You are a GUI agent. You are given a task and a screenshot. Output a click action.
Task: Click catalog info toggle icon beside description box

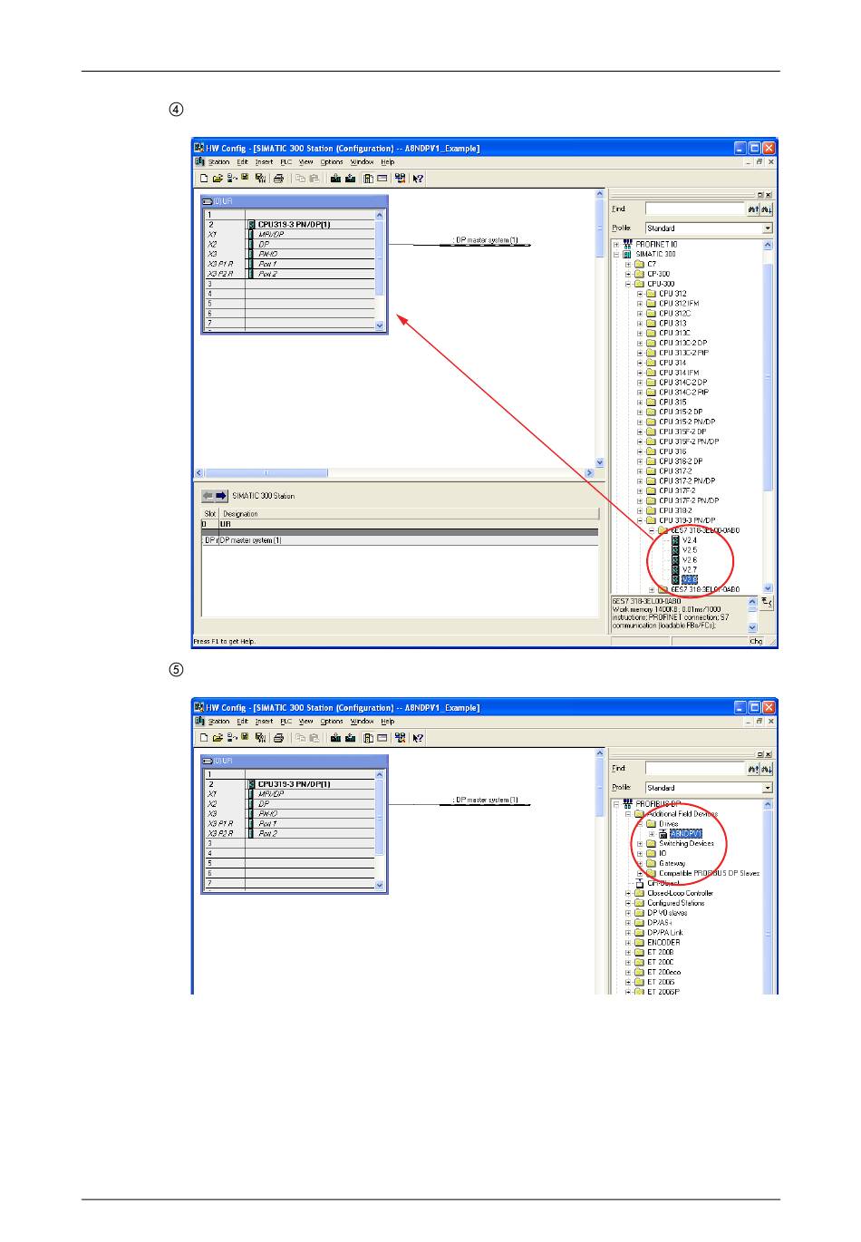[767, 601]
